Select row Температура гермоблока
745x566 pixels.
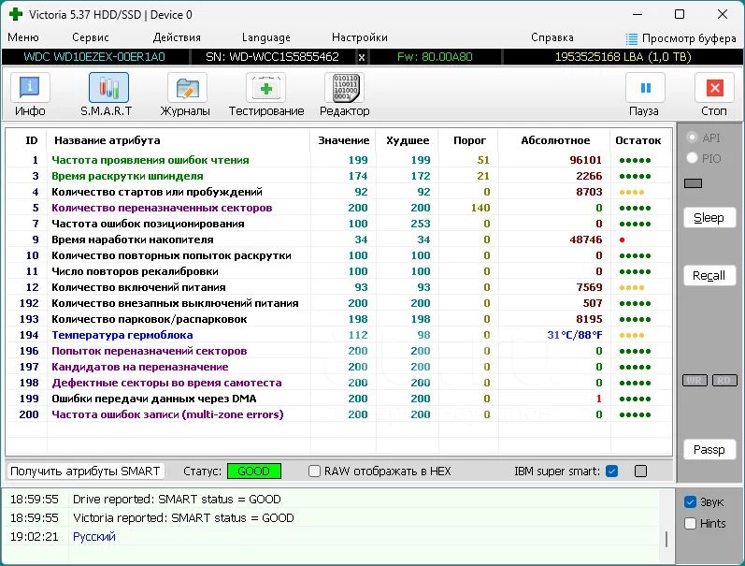point(339,335)
